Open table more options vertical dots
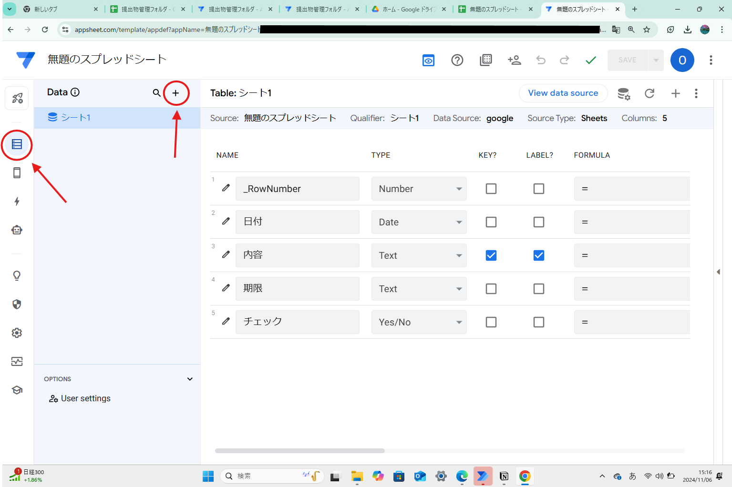Screen dimensions: 732x487 pos(696,93)
